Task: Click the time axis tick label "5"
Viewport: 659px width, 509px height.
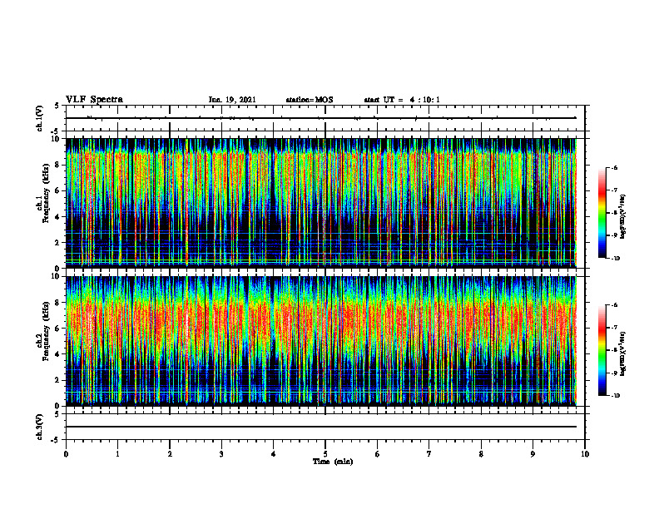Action: pos(325,454)
